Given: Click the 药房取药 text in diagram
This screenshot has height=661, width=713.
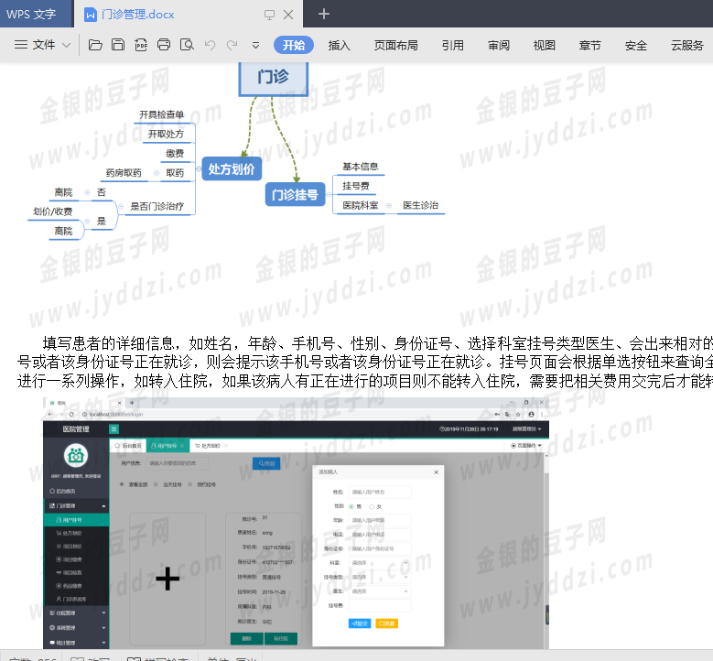Looking at the screenshot, I should click(124, 173).
